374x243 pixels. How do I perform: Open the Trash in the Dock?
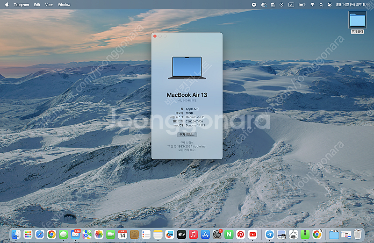(x=358, y=235)
